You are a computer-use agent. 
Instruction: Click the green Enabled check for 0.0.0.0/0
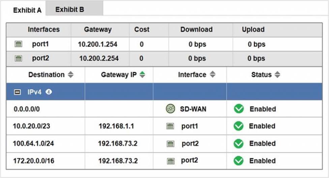tap(239, 109)
